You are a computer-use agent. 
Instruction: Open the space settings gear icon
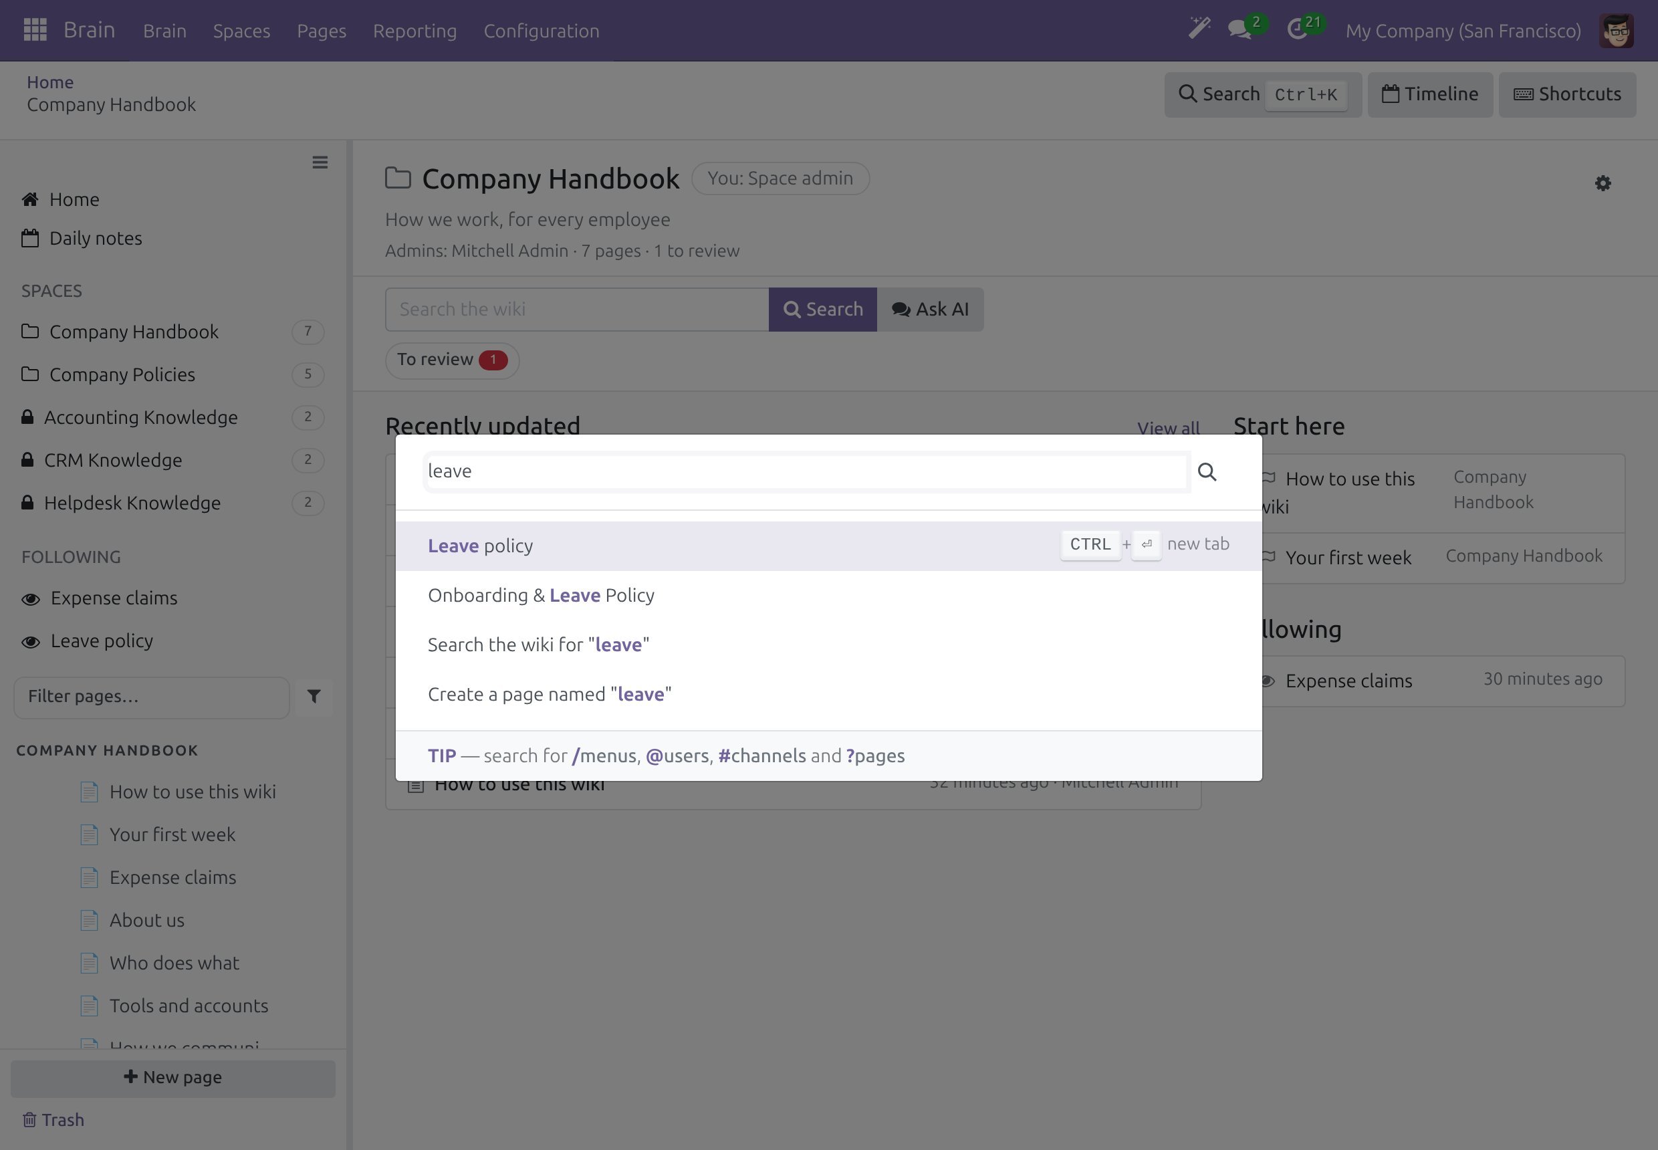coord(1603,183)
